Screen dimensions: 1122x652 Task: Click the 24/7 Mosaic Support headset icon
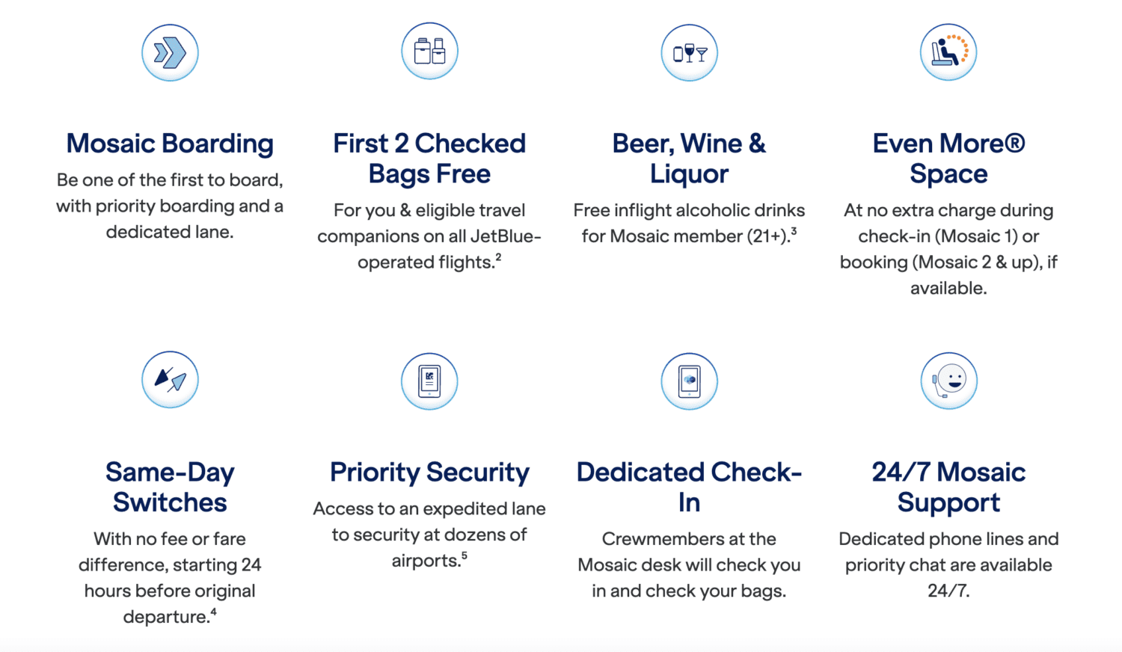click(948, 381)
